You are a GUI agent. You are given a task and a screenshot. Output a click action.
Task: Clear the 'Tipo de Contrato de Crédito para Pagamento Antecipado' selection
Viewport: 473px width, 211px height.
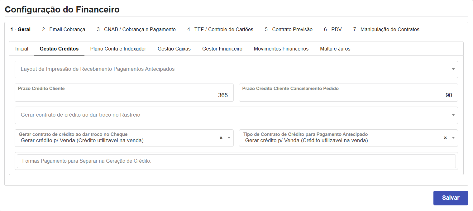point(445,137)
